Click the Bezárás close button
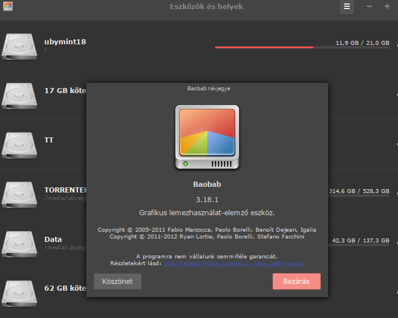The width and height of the screenshot is (398, 318). click(x=296, y=281)
